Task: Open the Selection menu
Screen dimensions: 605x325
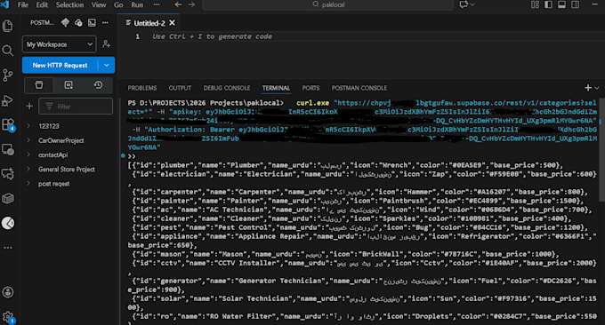Action: (69, 4)
